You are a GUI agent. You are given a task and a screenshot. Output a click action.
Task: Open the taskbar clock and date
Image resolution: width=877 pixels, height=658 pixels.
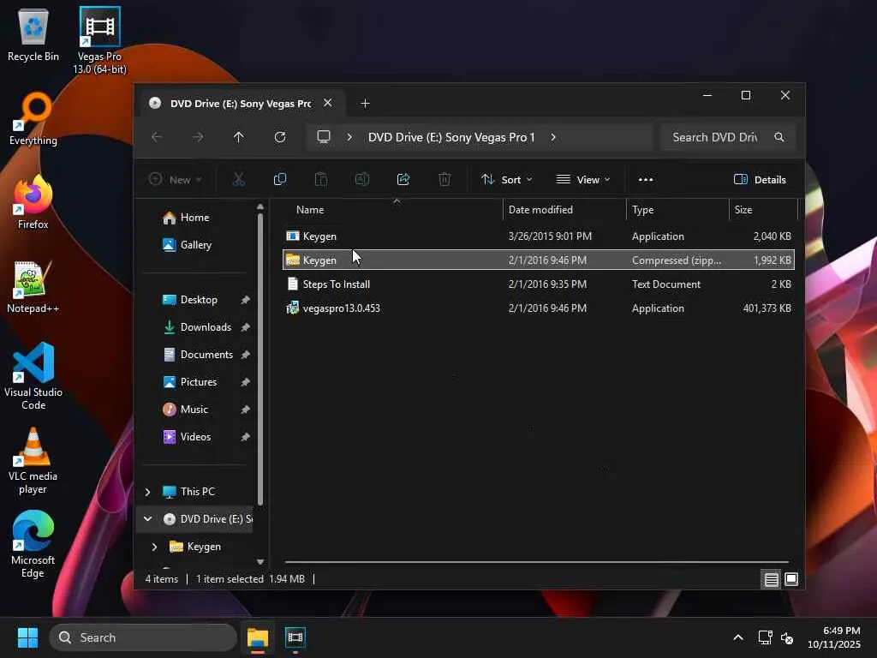pos(834,637)
